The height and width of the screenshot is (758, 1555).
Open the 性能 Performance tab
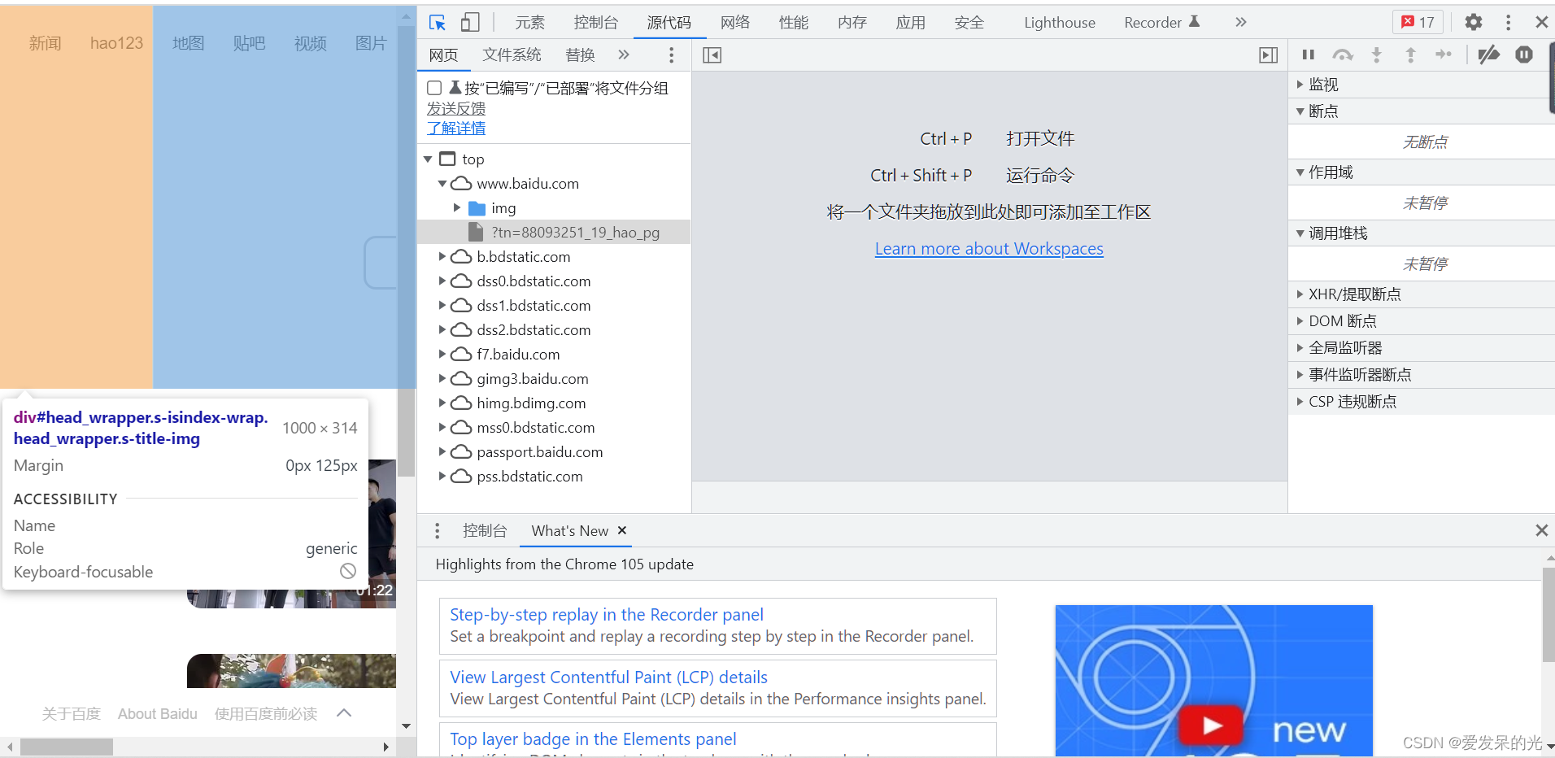(x=794, y=23)
